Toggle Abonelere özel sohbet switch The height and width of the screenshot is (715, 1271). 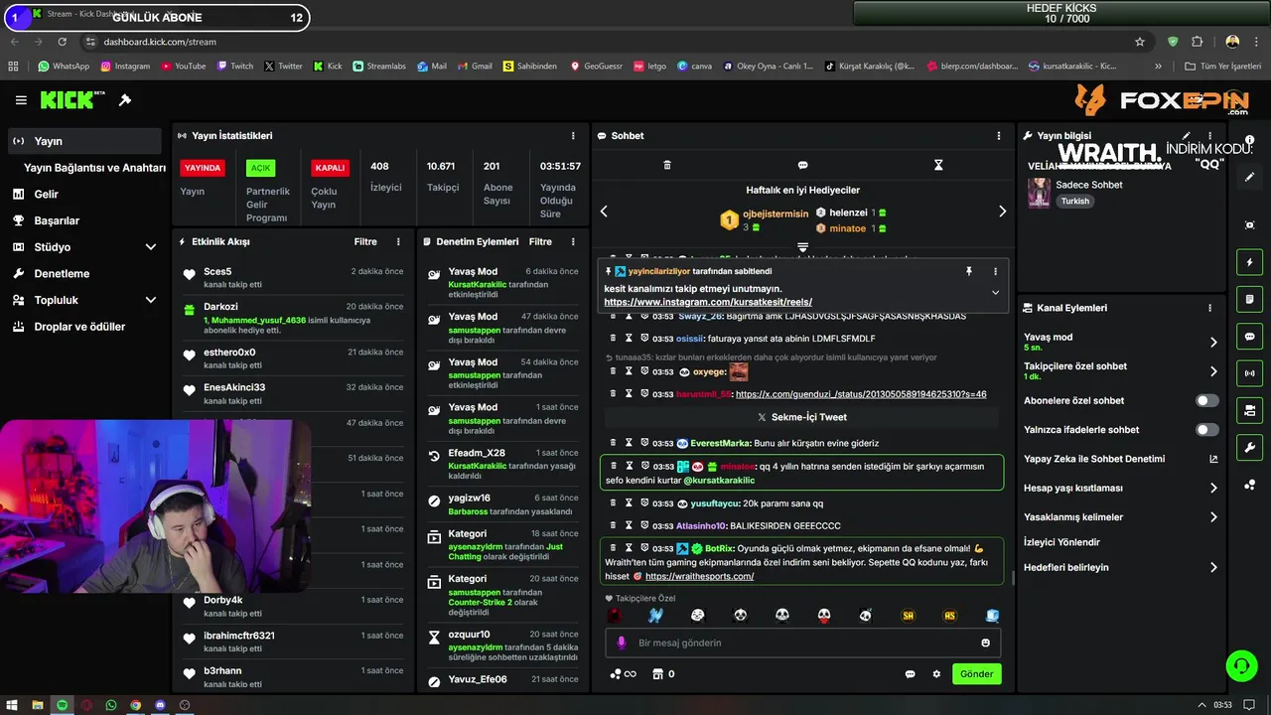[x=1206, y=401]
